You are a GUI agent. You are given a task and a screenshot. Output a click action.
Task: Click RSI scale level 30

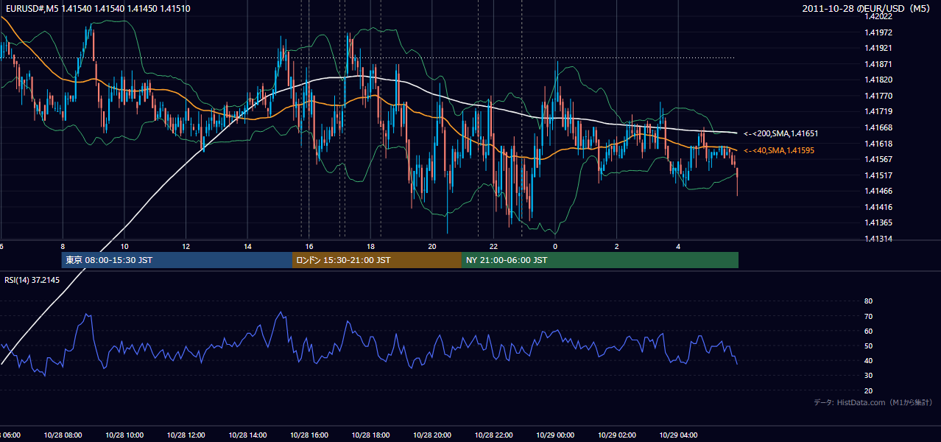pyautogui.click(x=868, y=376)
